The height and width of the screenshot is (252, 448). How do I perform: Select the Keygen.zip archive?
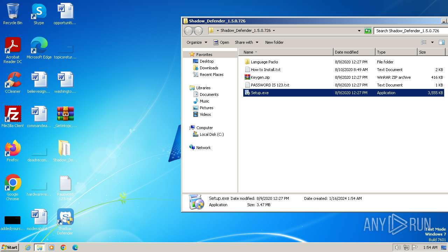pos(260,77)
